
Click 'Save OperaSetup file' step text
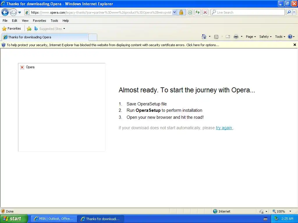[147, 104]
